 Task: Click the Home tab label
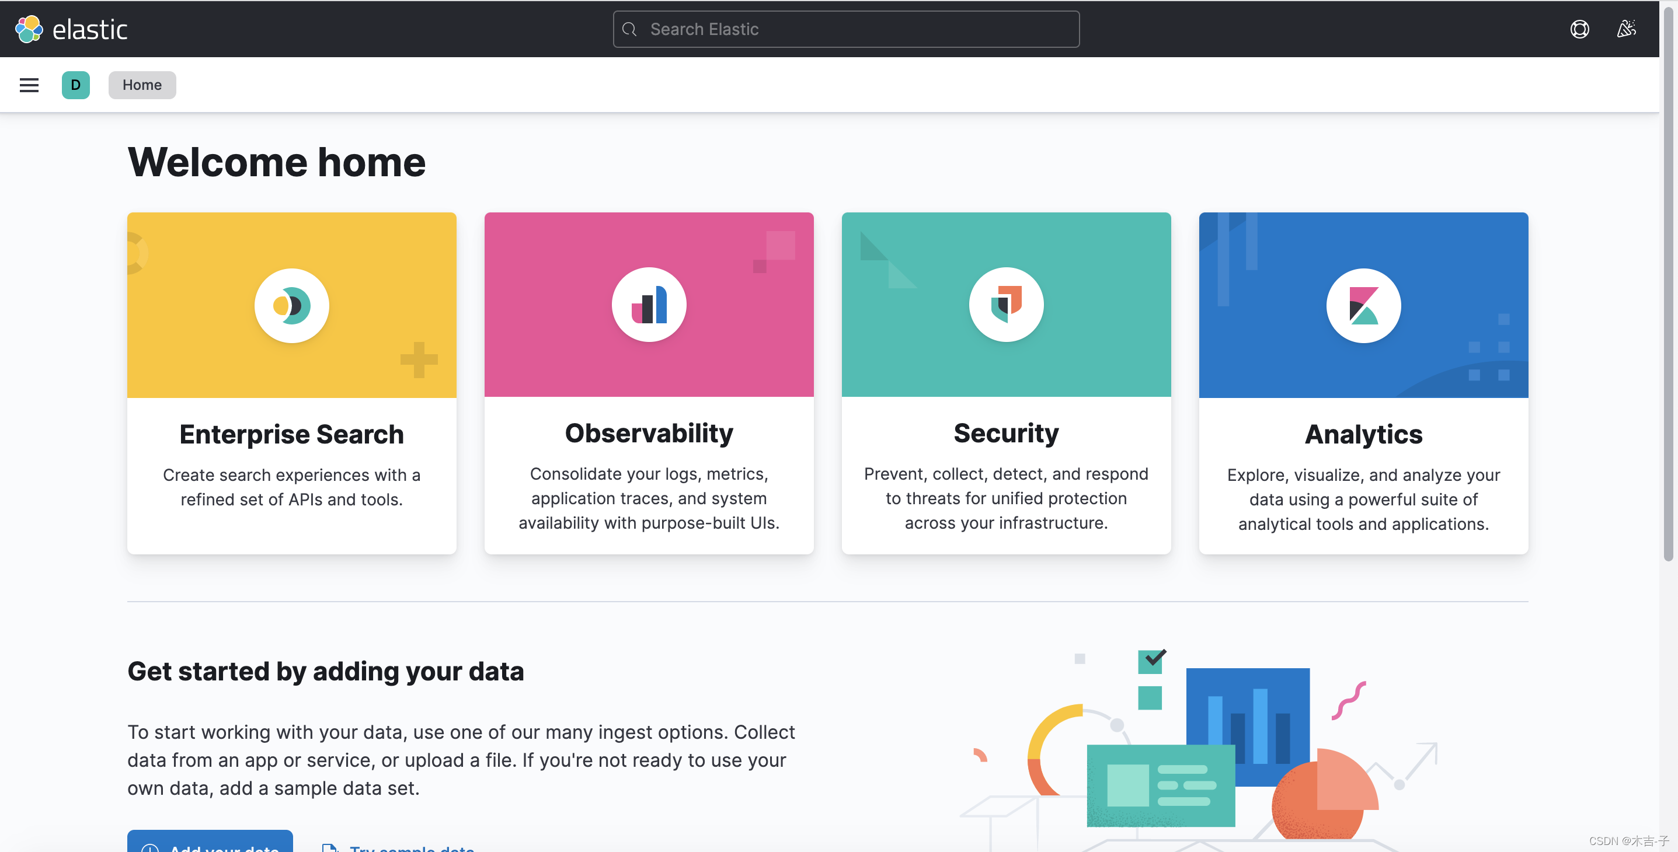pos(141,83)
